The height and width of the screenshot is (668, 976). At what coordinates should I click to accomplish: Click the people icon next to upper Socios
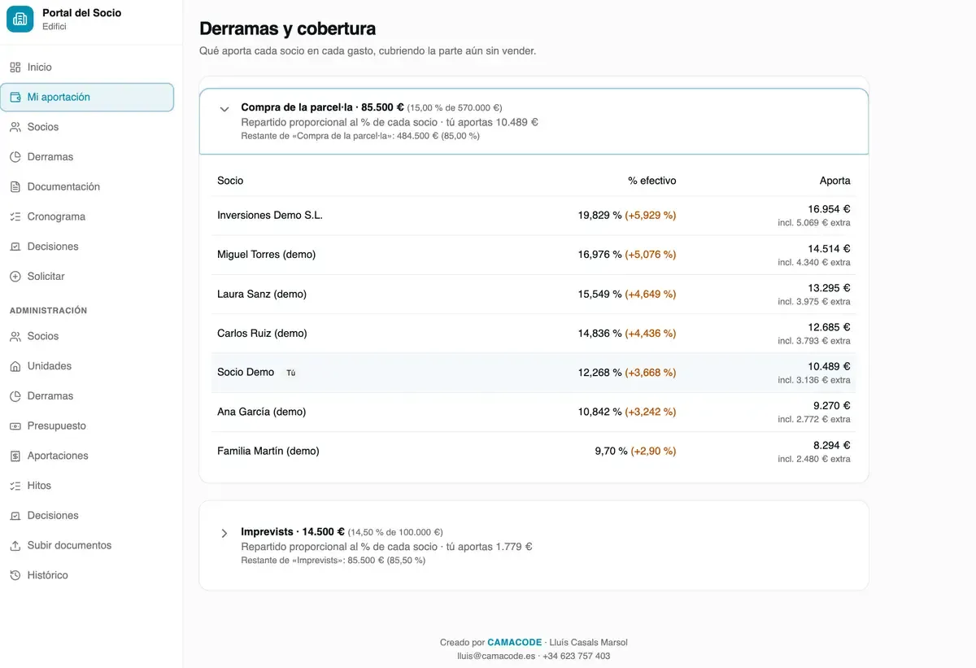point(15,127)
